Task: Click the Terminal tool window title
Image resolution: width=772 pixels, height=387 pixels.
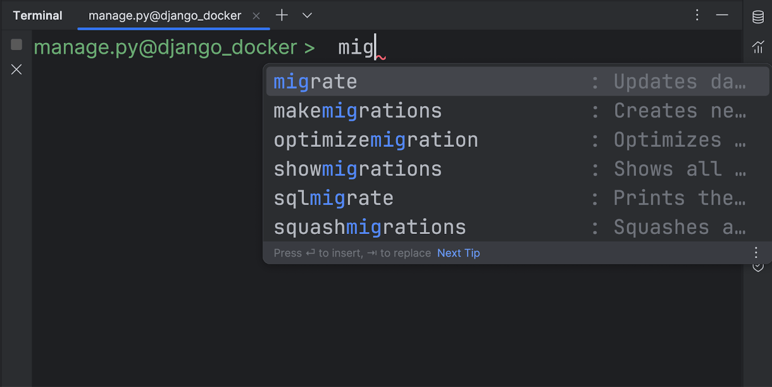Action: (38, 15)
